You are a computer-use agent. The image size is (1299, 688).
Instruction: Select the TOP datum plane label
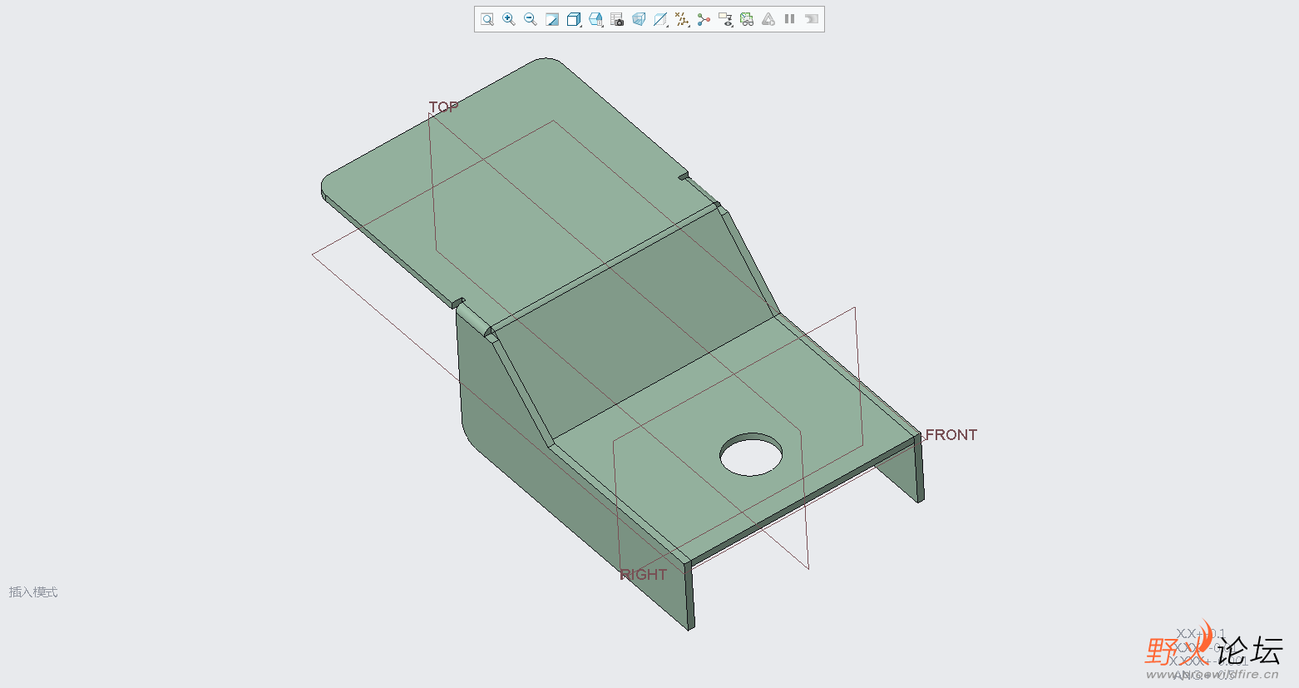click(x=443, y=107)
